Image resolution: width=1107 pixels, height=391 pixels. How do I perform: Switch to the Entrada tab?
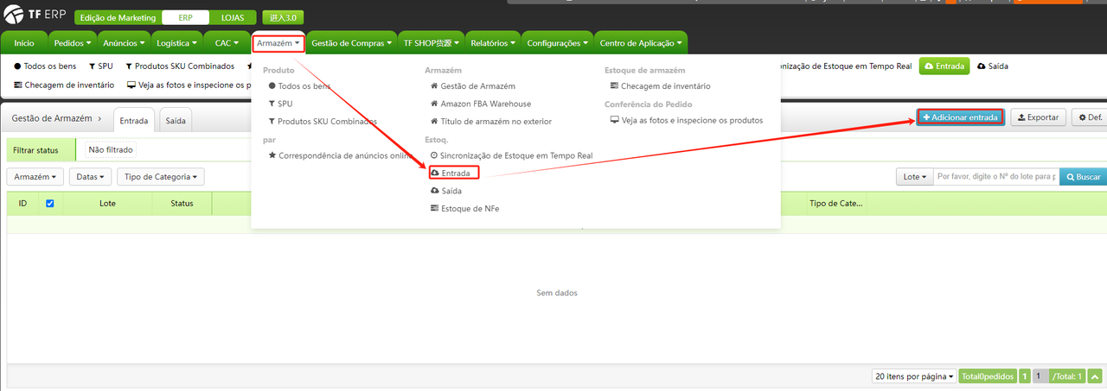click(x=134, y=121)
